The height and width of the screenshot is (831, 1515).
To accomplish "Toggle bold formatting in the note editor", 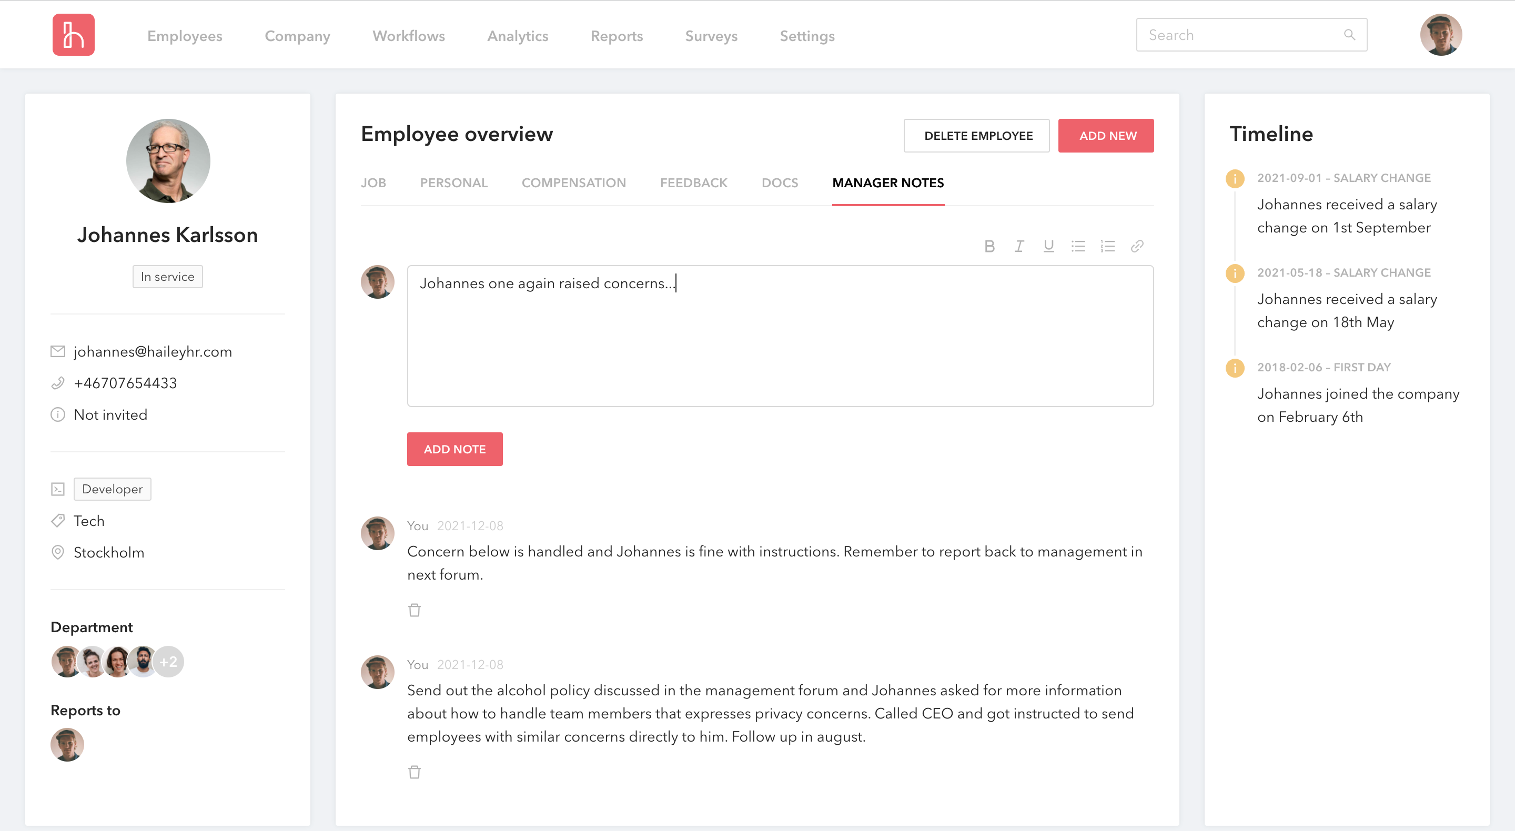I will [x=990, y=246].
